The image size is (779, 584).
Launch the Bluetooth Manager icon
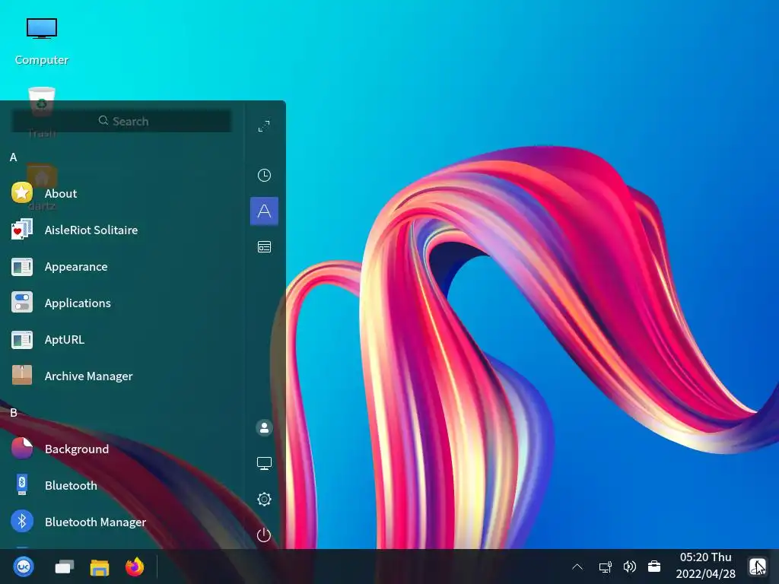22,522
